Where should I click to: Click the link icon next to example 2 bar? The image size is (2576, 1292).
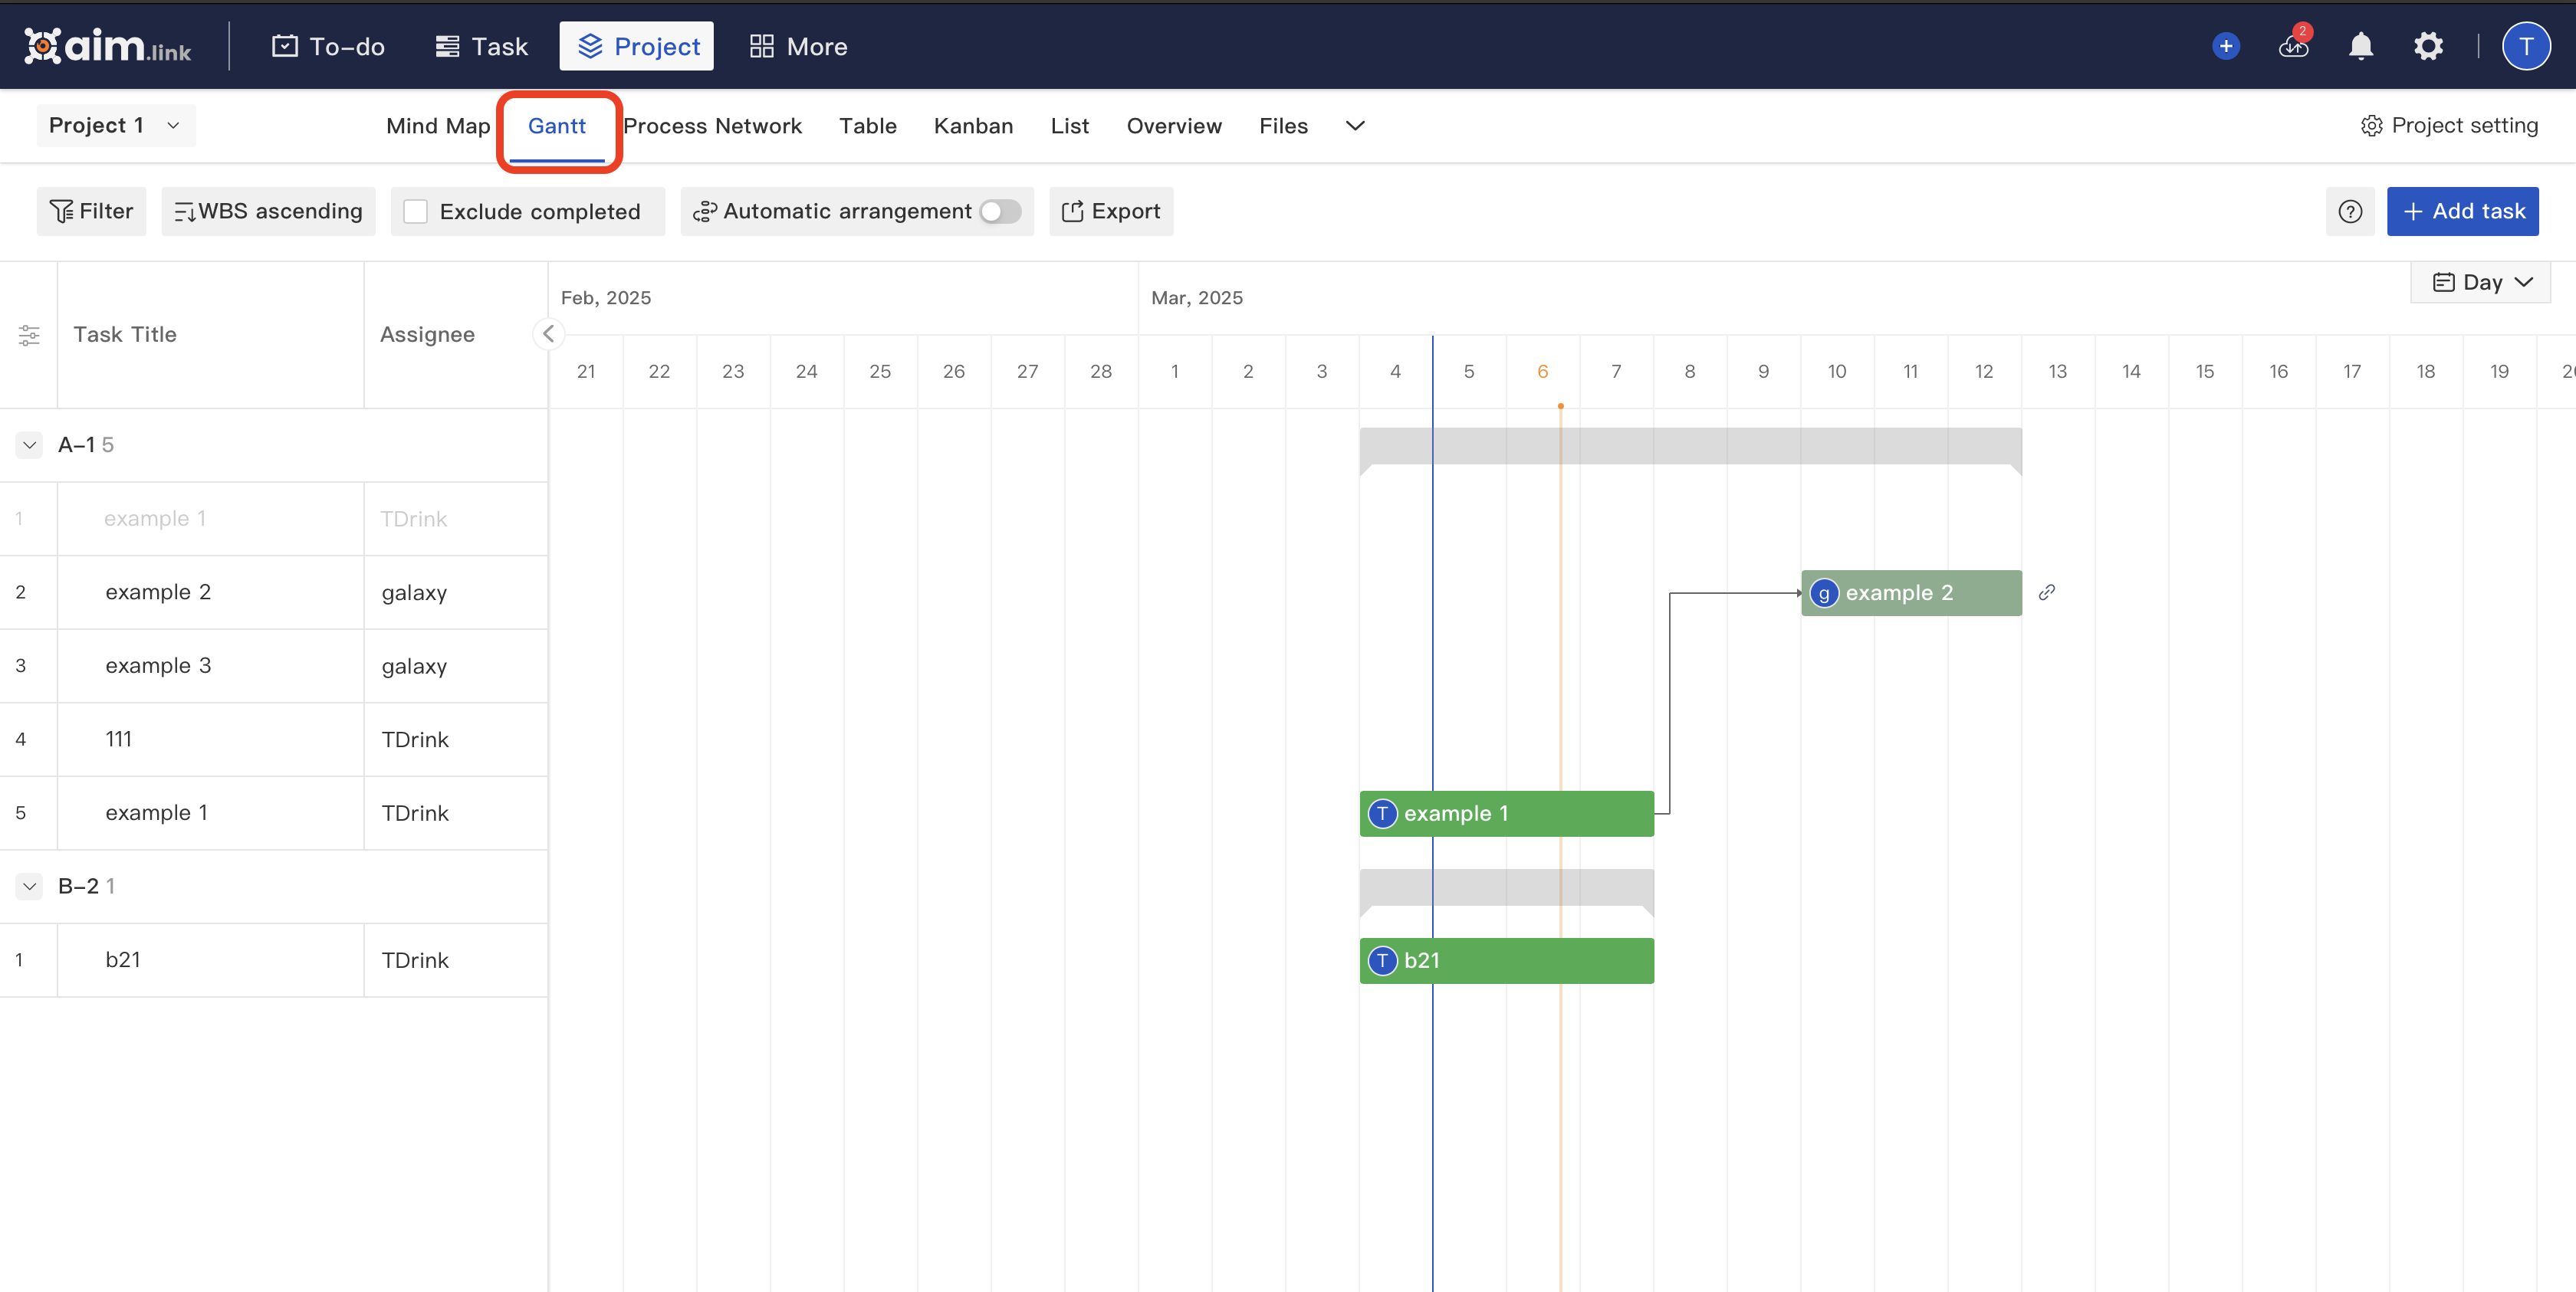[2047, 592]
